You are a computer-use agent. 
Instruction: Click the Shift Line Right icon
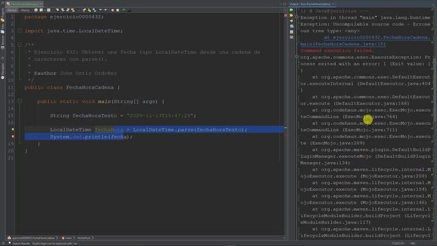tap(106, 10)
